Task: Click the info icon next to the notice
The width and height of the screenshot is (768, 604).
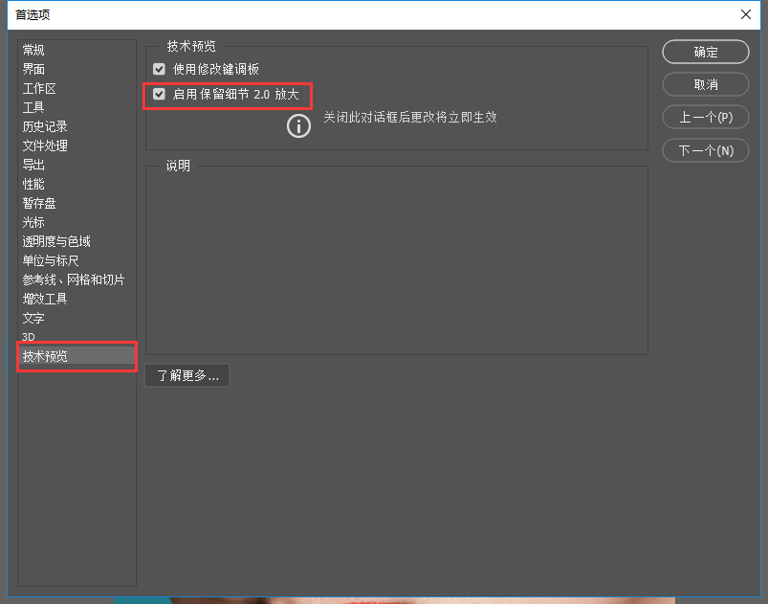Action: tap(297, 125)
